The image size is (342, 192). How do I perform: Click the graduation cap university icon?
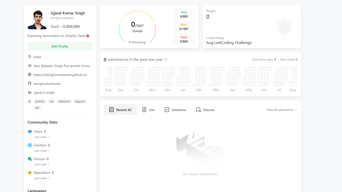pyautogui.click(x=30, y=66)
